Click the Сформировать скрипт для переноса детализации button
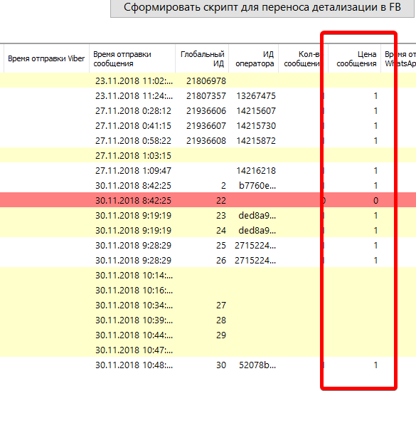Screen dimensions: 416x428 click(x=262, y=8)
